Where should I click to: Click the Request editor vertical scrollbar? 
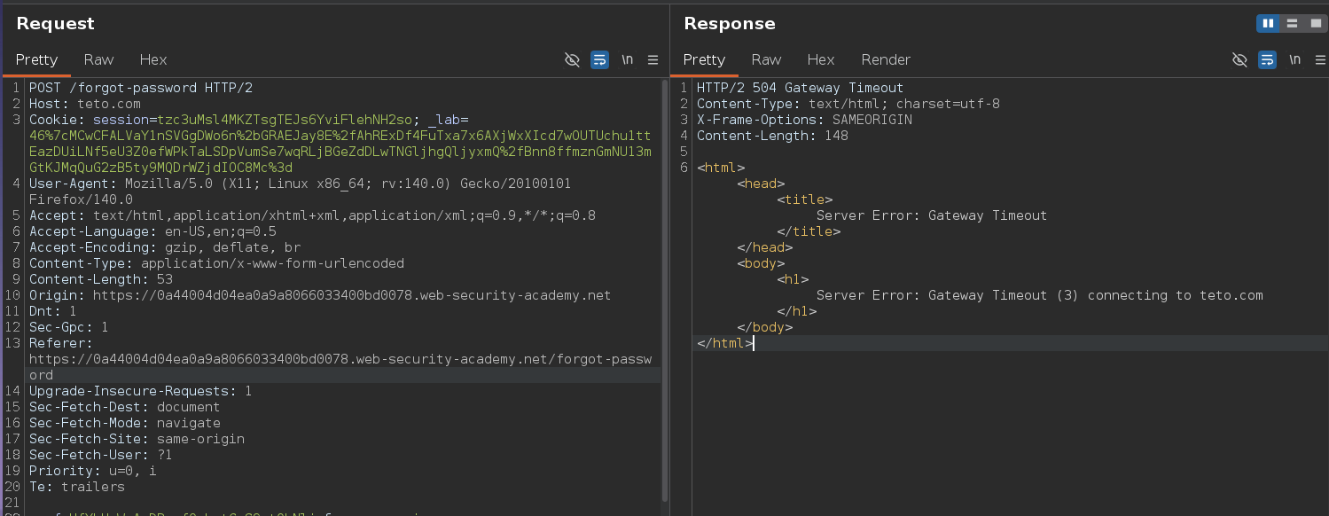tap(664, 291)
